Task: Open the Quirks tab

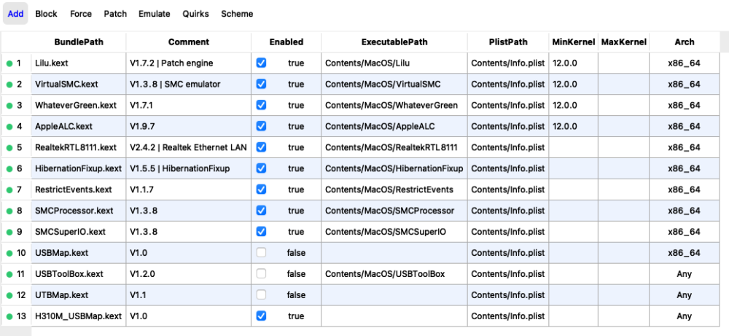Action: (195, 13)
